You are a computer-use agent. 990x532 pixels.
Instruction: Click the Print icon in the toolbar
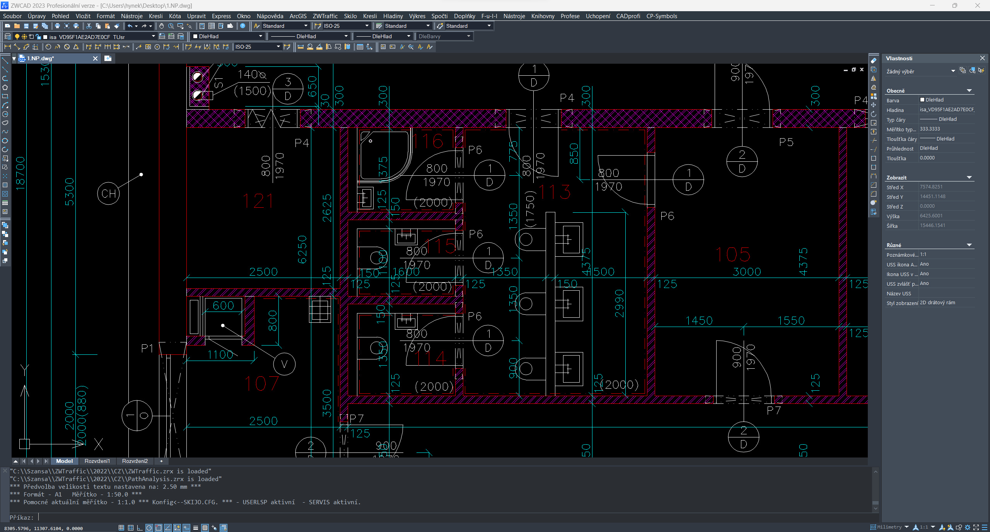(x=57, y=26)
